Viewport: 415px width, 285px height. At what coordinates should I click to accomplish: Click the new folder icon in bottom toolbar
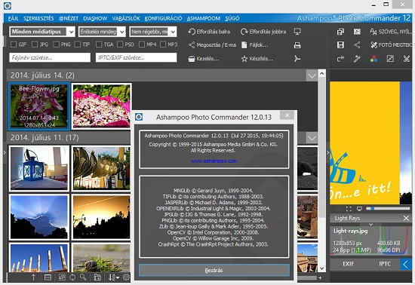click(x=97, y=277)
